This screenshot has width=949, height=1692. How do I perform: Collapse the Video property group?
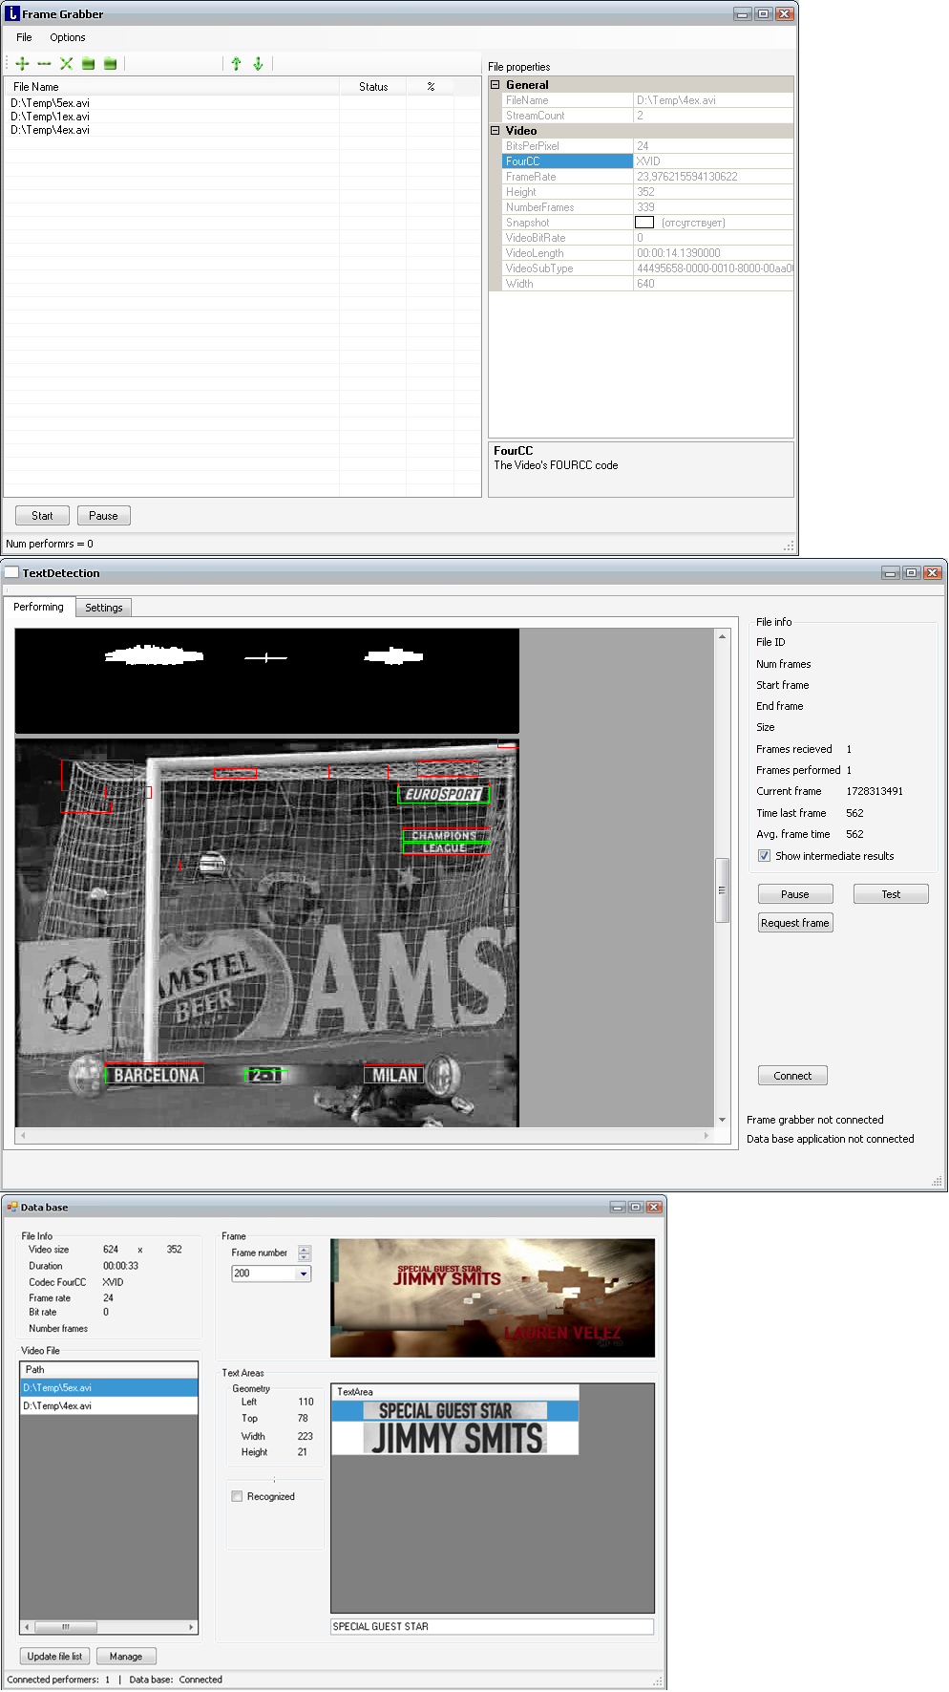tap(496, 131)
